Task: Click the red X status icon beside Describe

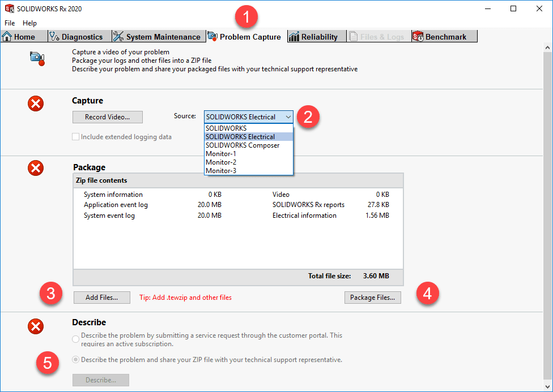Action: coord(36,326)
